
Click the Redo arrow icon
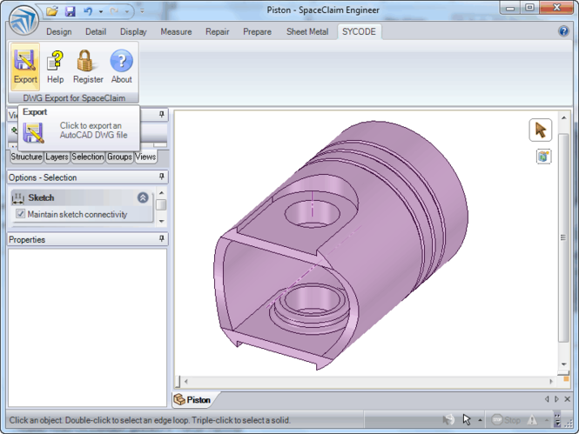tap(114, 11)
